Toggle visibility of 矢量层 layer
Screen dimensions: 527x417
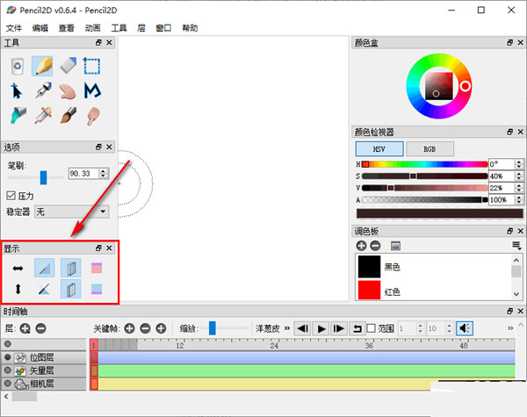(7, 370)
